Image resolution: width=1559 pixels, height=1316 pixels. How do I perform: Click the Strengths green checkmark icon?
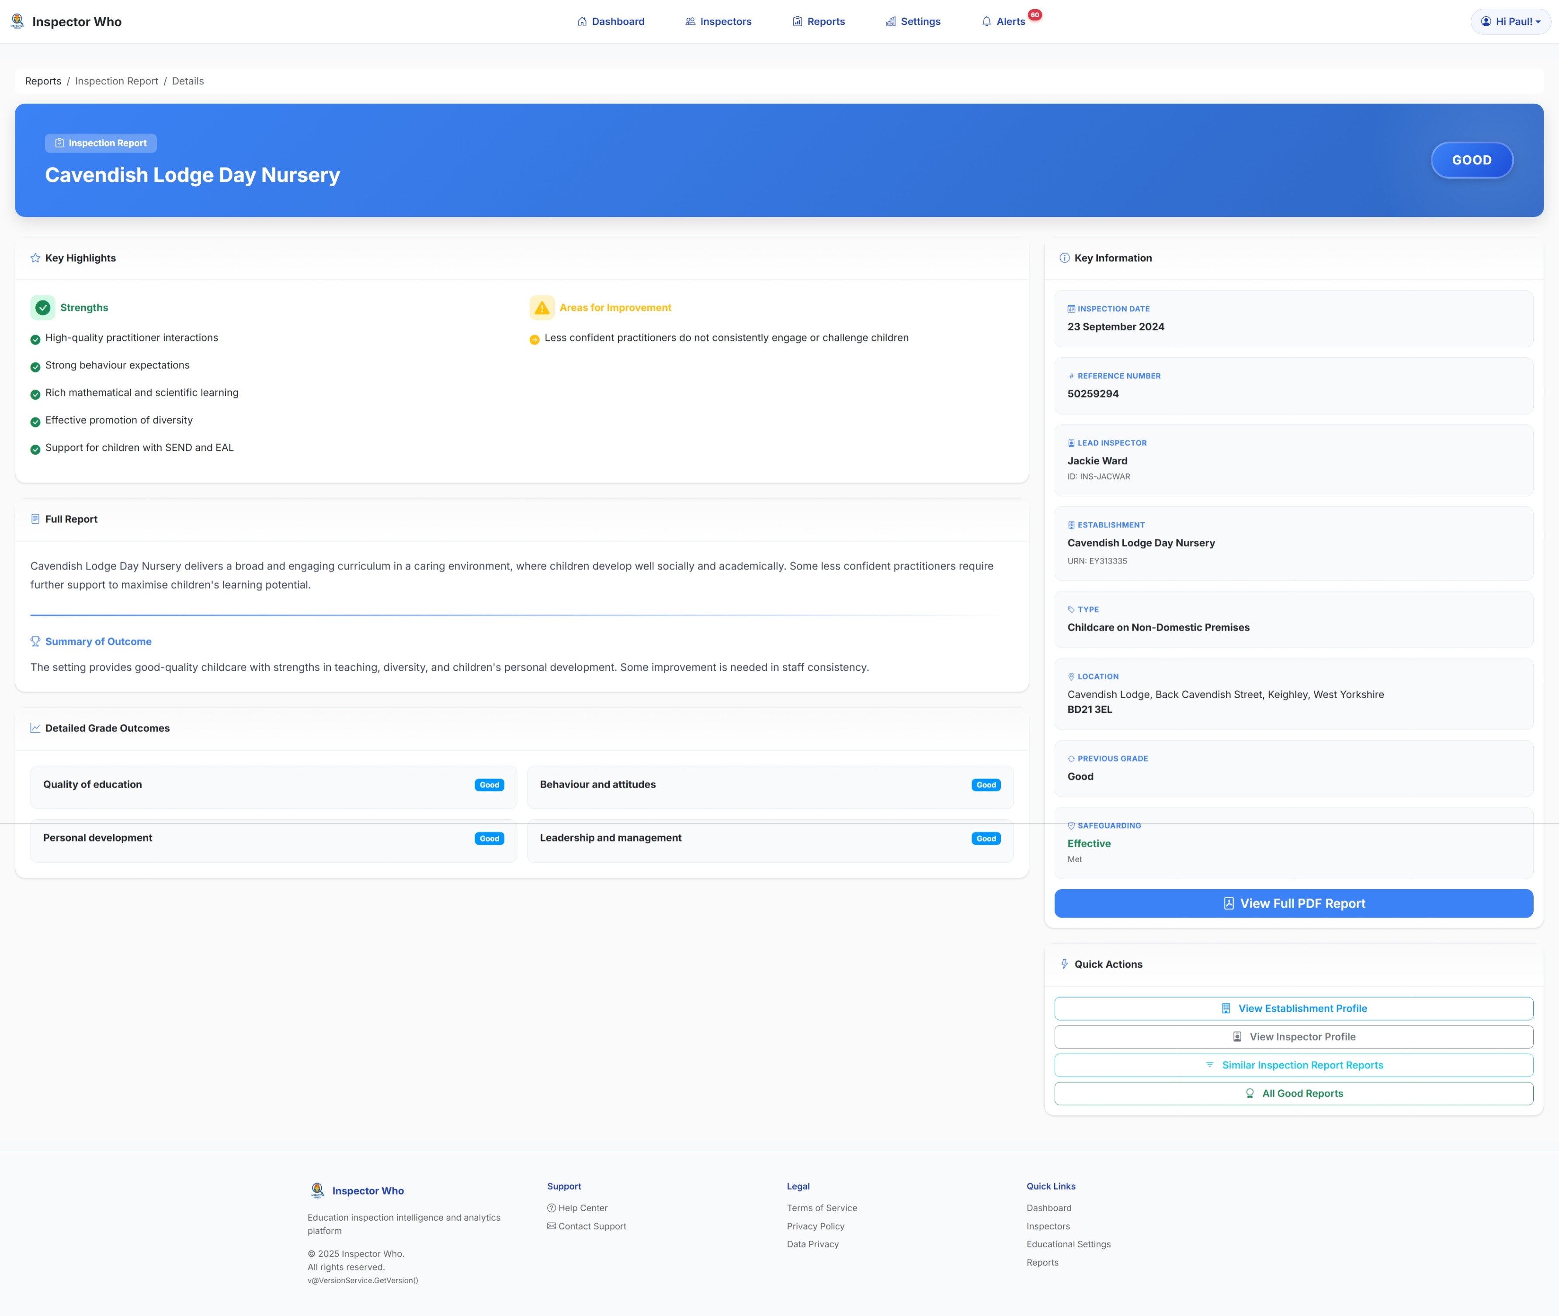(x=43, y=307)
